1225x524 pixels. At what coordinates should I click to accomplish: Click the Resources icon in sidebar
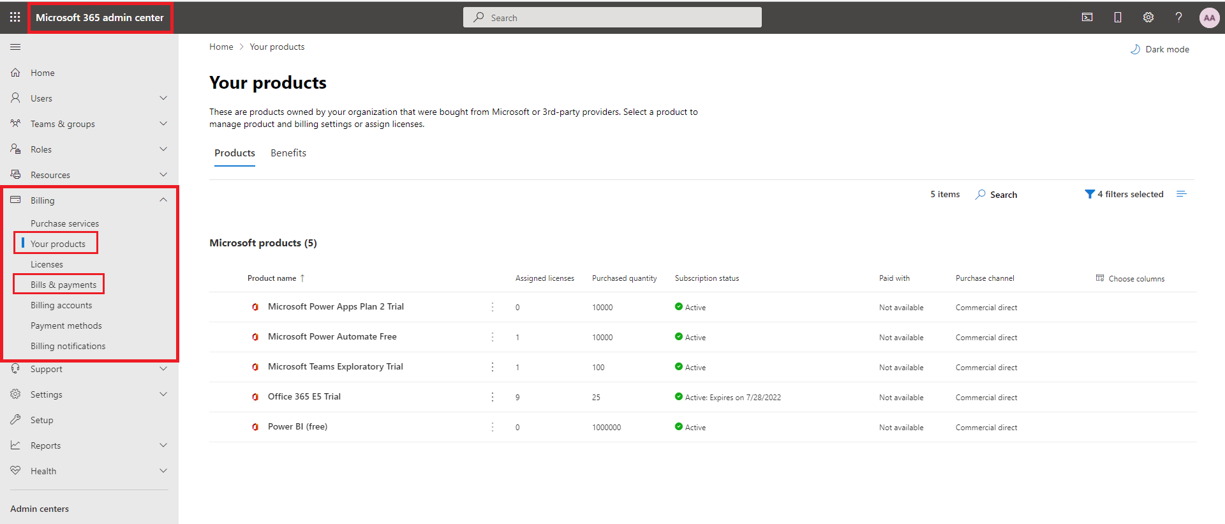point(15,174)
